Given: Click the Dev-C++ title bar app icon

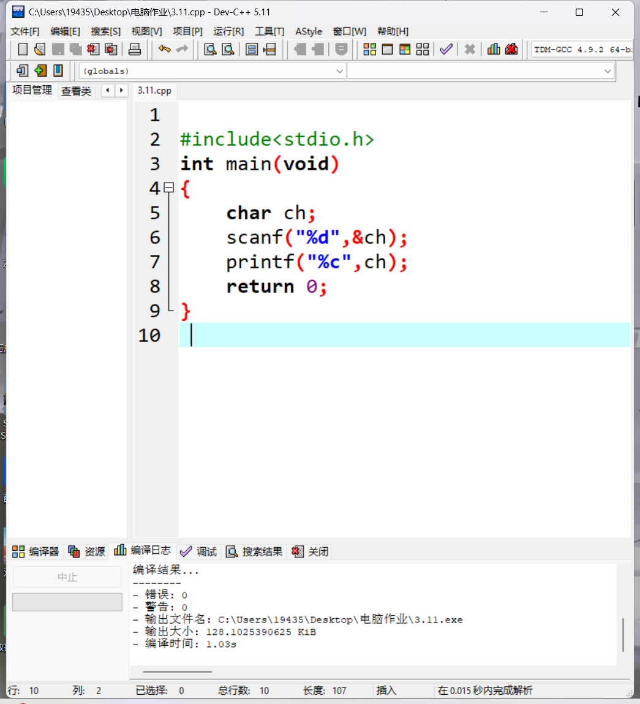Looking at the screenshot, I should pos(18,12).
